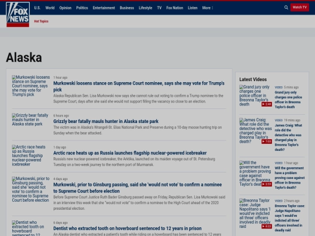Image resolution: width=315 pixels, height=236 pixels.
Task: Click summary text about Lisa Murkowski nominee
Action: [x=138, y=98]
